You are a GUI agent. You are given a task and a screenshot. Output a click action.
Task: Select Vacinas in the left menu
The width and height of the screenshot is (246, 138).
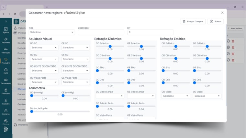[x=21, y=110]
